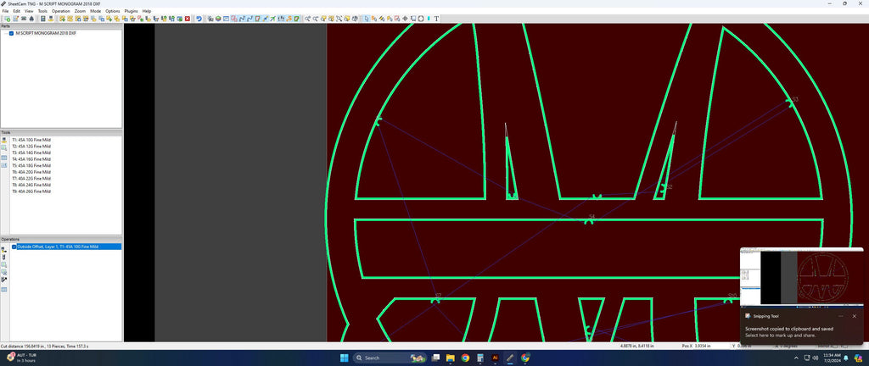Select tool T6: 40A 20G Fine Mild
The height and width of the screenshot is (366, 869).
(x=31, y=172)
